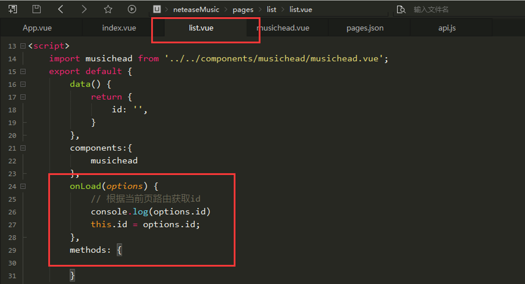Click the word 'export' on line 15
525x284 pixels.
pos(64,72)
